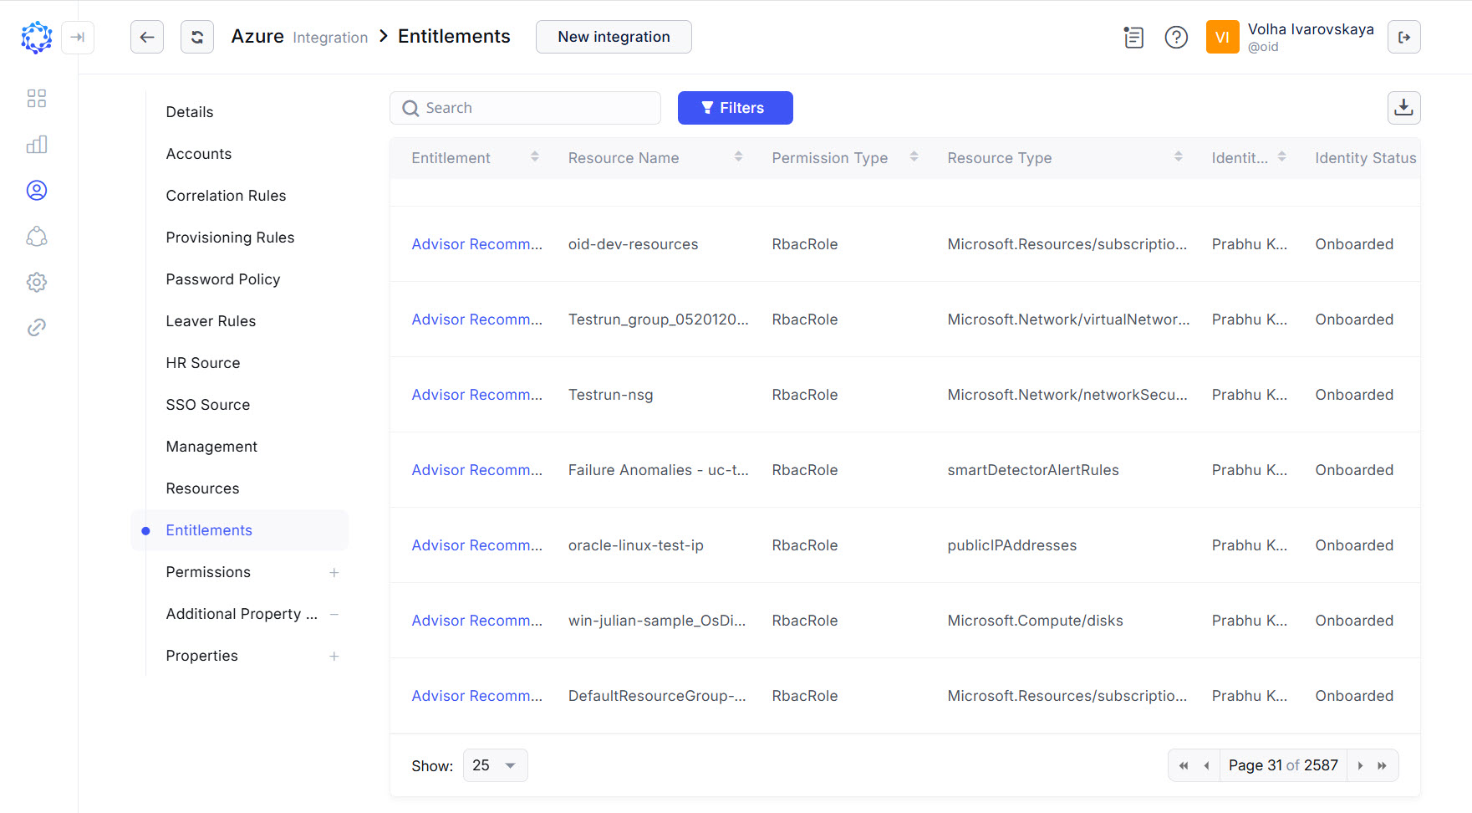This screenshot has width=1472, height=813.
Task: Collapse the Additional Property section
Action: pyautogui.click(x=334, y=615)
